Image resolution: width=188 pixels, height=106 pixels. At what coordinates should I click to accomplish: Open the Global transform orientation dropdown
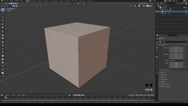[69, 4]
